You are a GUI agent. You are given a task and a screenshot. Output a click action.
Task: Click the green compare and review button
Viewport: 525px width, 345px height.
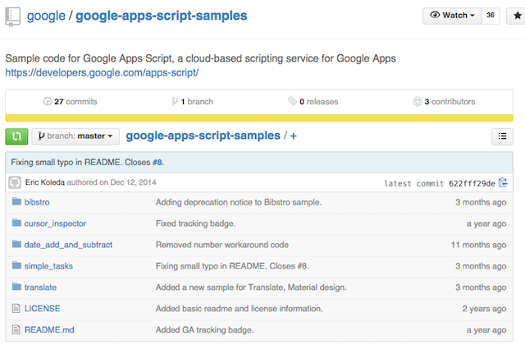pos(16,136)
